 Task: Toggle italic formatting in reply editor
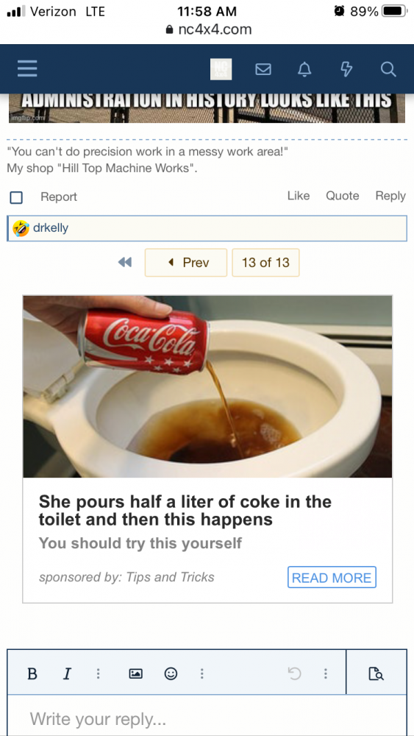pyautogui.click(x=67, y=673)
